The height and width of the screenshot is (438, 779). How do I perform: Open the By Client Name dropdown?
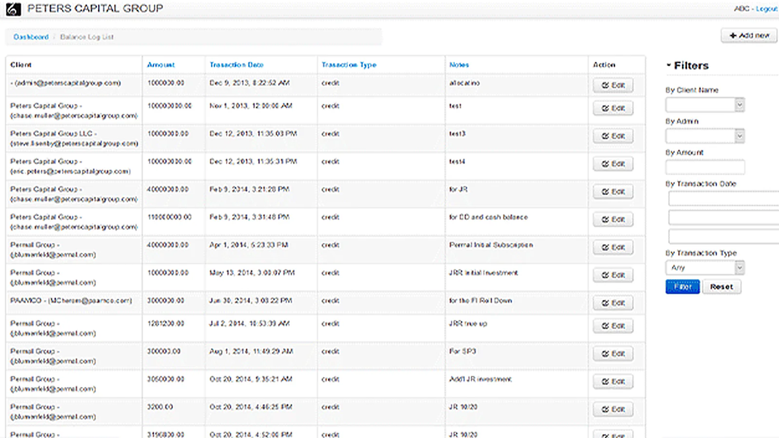pos(705,105)
